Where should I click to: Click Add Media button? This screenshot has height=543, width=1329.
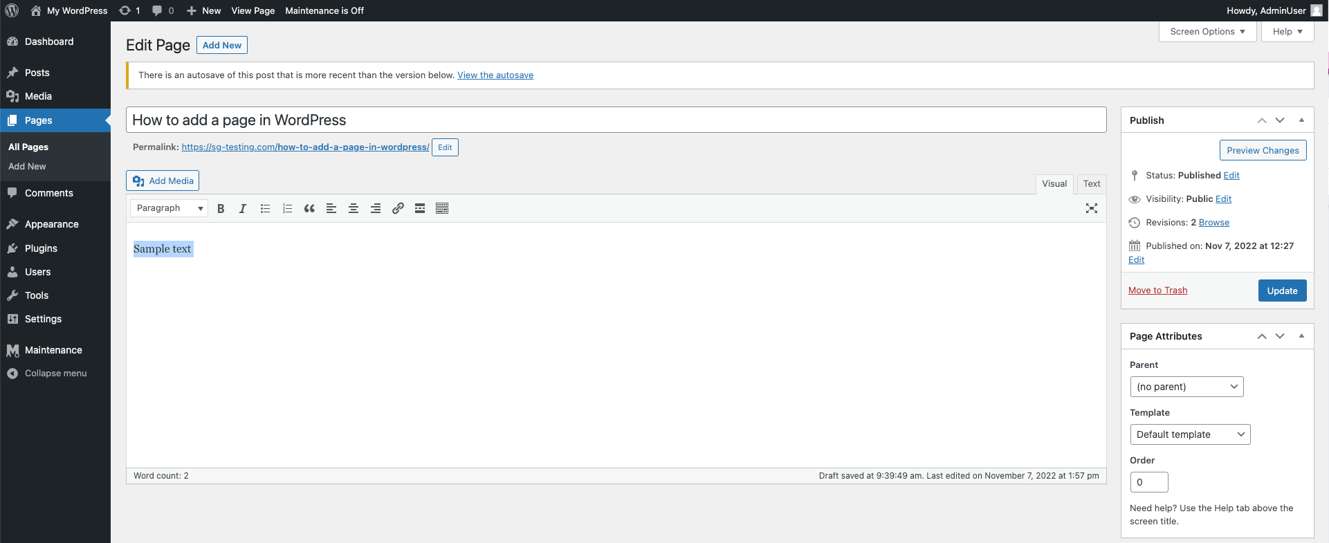click(x=163, y=181)
